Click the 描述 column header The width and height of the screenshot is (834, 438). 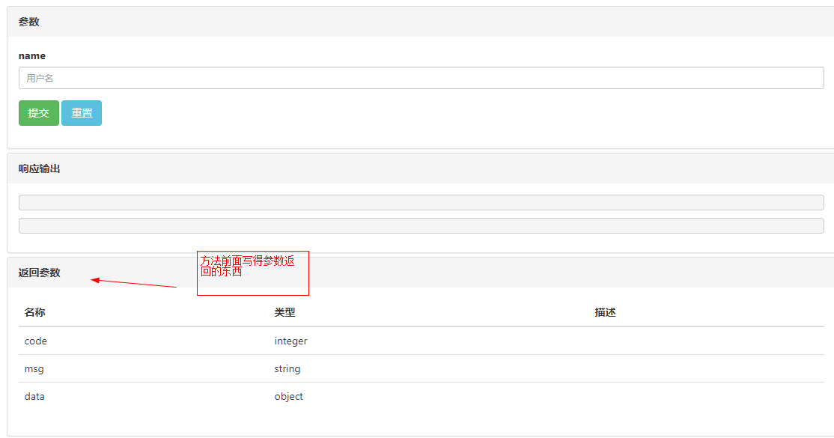tap(606, 312)
